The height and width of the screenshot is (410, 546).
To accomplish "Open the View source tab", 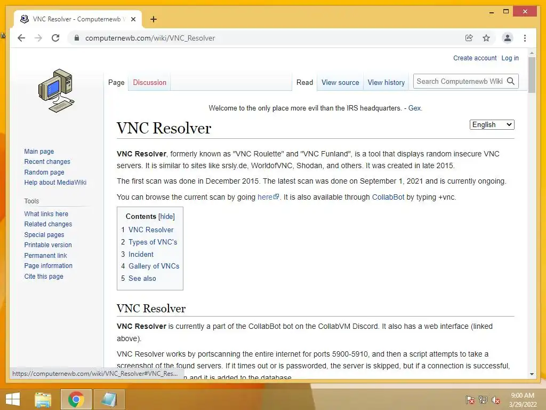I will (340, 83).
